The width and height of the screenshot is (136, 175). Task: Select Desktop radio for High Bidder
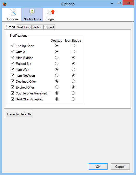57,58
